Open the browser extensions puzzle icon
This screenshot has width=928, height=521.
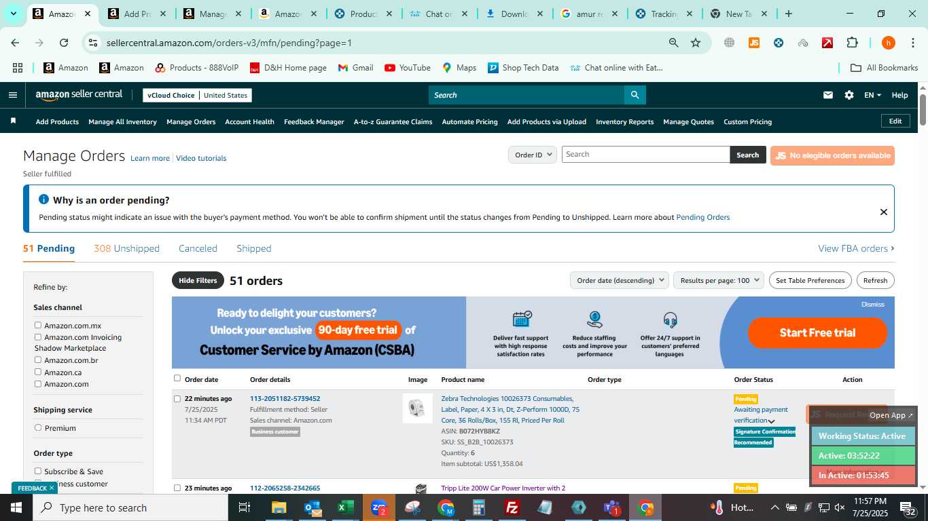(x=852, y=43)
